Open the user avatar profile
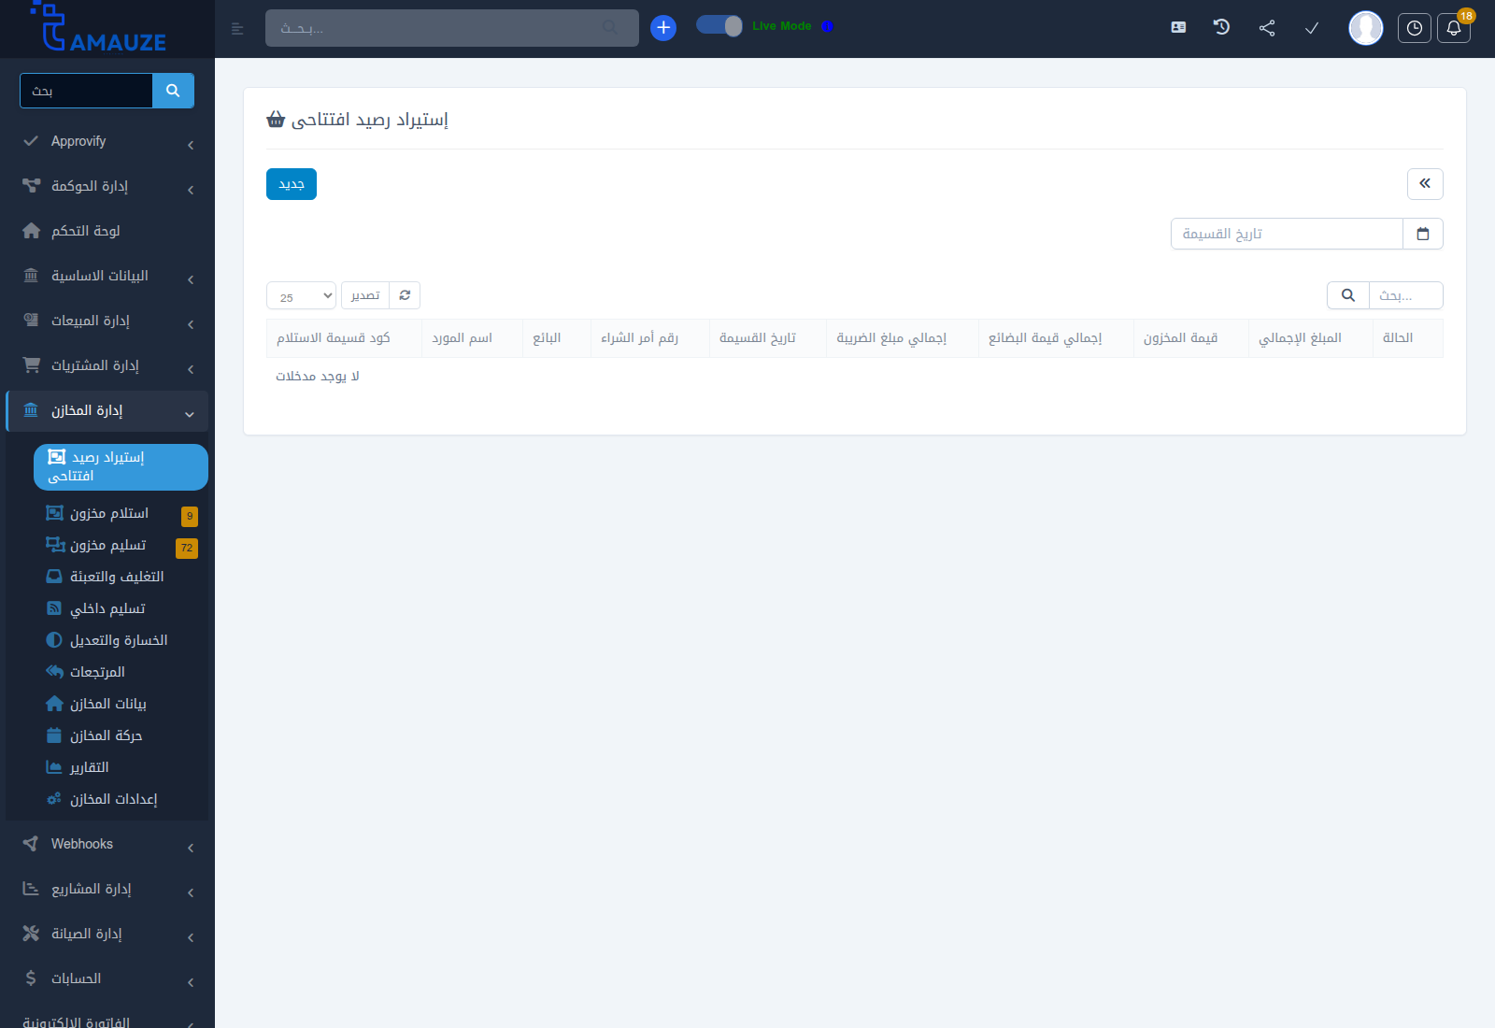1495x1028 pixels. pos(1366,28)
